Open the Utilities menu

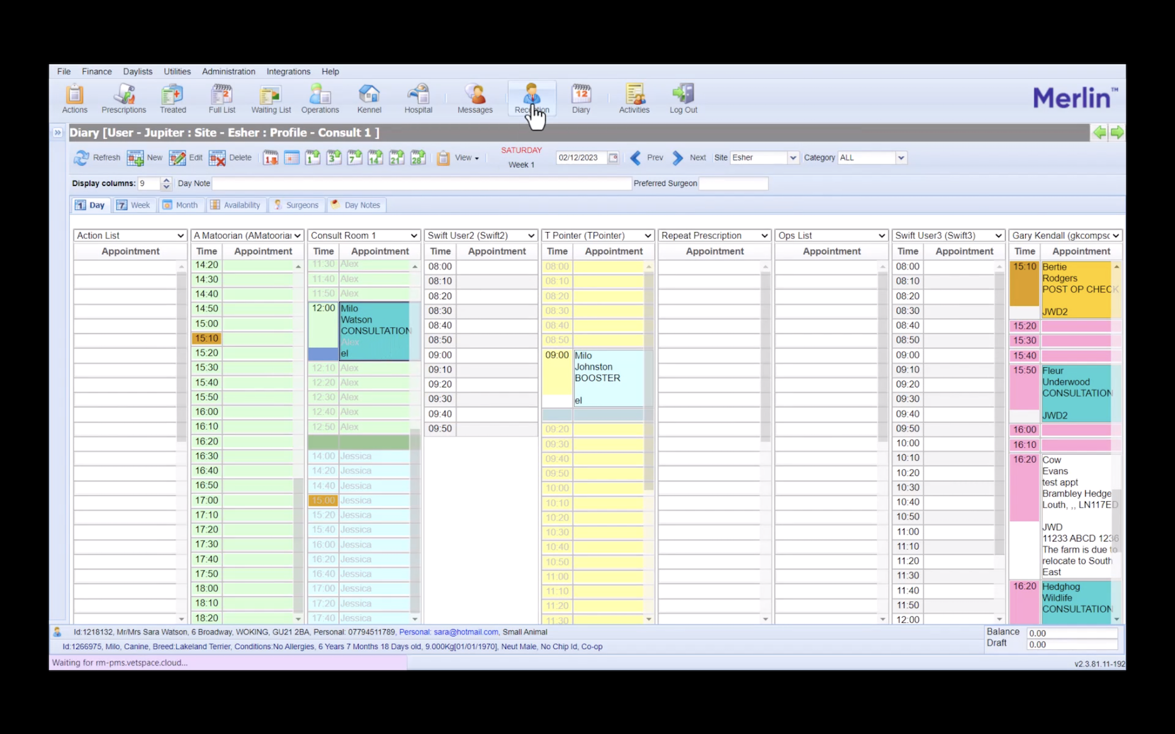pyautogui.click(x=177, y=72)
